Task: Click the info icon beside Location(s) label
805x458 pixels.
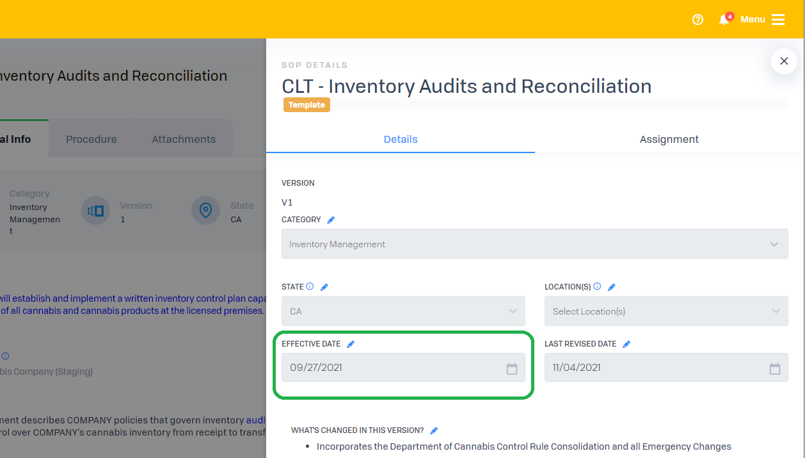Action: click(597, 286)
